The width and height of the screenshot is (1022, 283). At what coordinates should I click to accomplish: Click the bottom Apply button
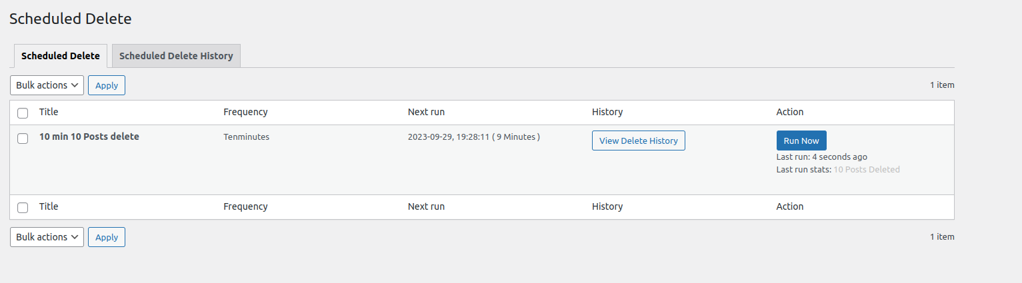click(107, 237)
